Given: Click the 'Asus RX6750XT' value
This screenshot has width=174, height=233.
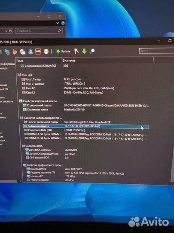Looking at the screenshot, I should pos(73,169).
